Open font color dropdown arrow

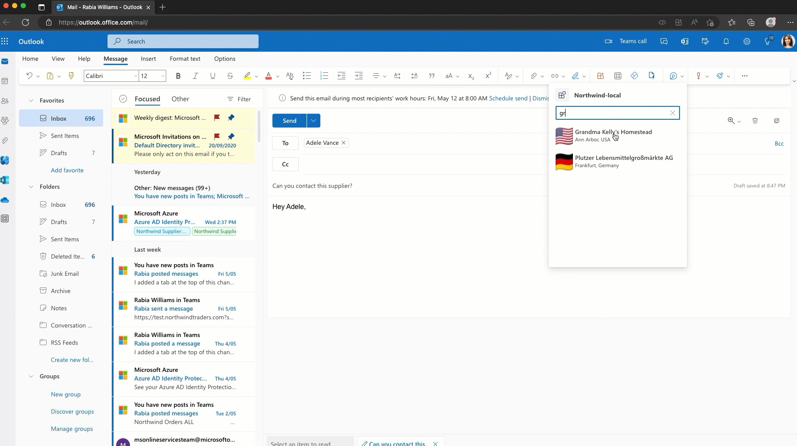(x=278, y=76)
